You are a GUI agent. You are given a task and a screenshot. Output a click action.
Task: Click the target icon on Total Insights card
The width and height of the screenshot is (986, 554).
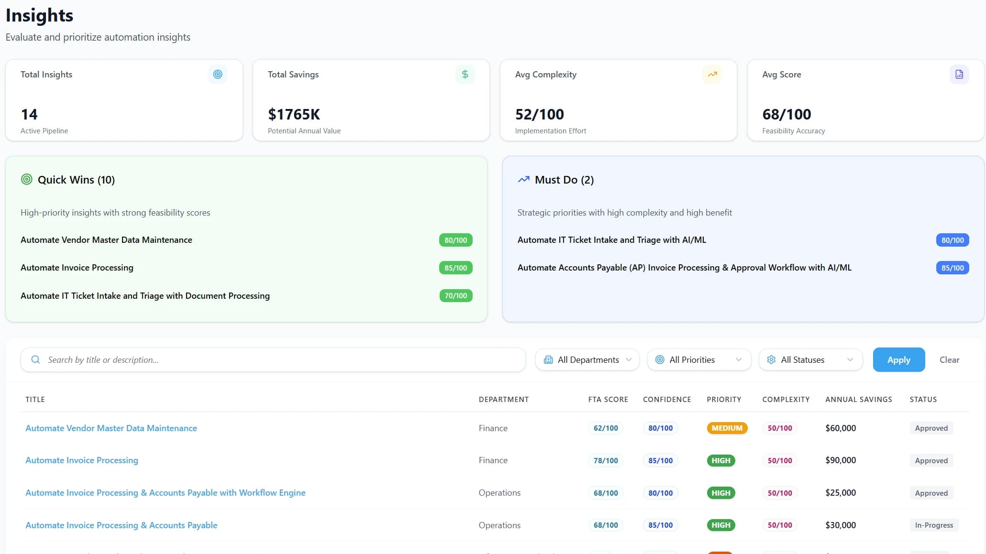pos(218,74)
